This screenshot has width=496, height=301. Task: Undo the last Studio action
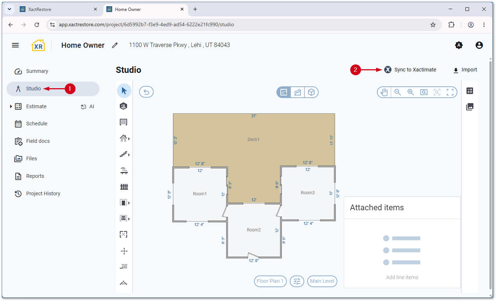click(146, 92)
